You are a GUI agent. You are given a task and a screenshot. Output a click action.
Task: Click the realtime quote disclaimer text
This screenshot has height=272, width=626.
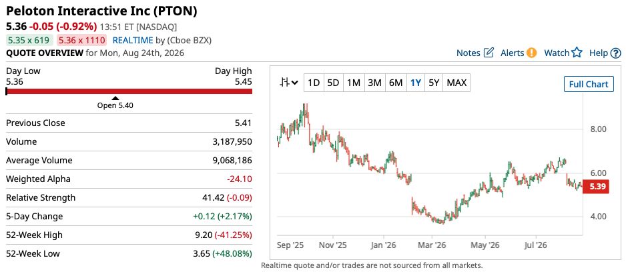(372, 265)
